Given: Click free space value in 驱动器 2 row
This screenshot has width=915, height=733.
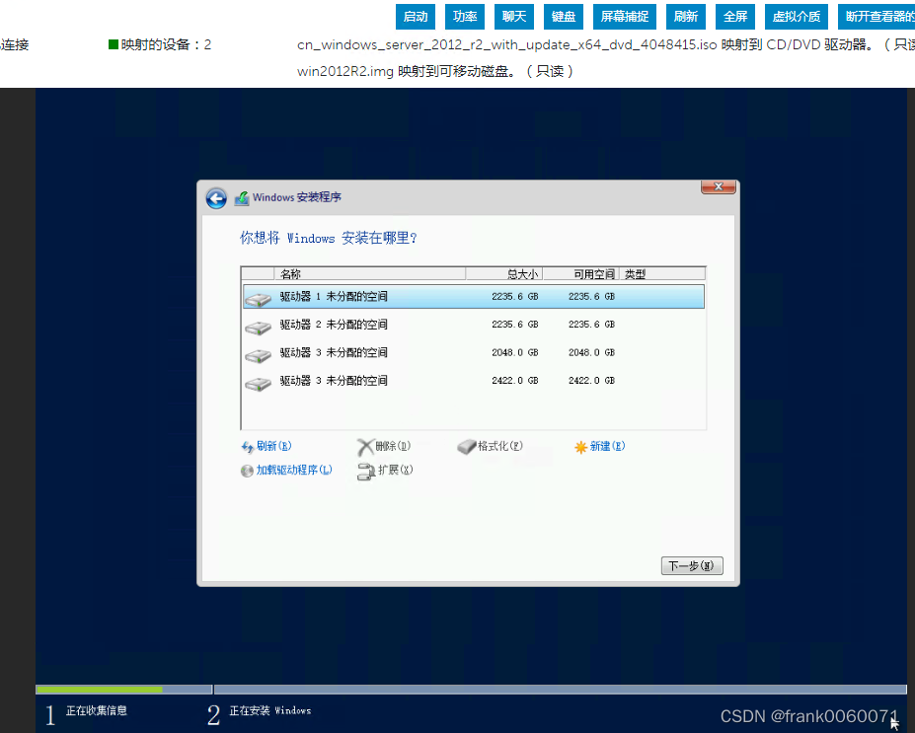Looking at the screenshot, I should click(591, 325).
